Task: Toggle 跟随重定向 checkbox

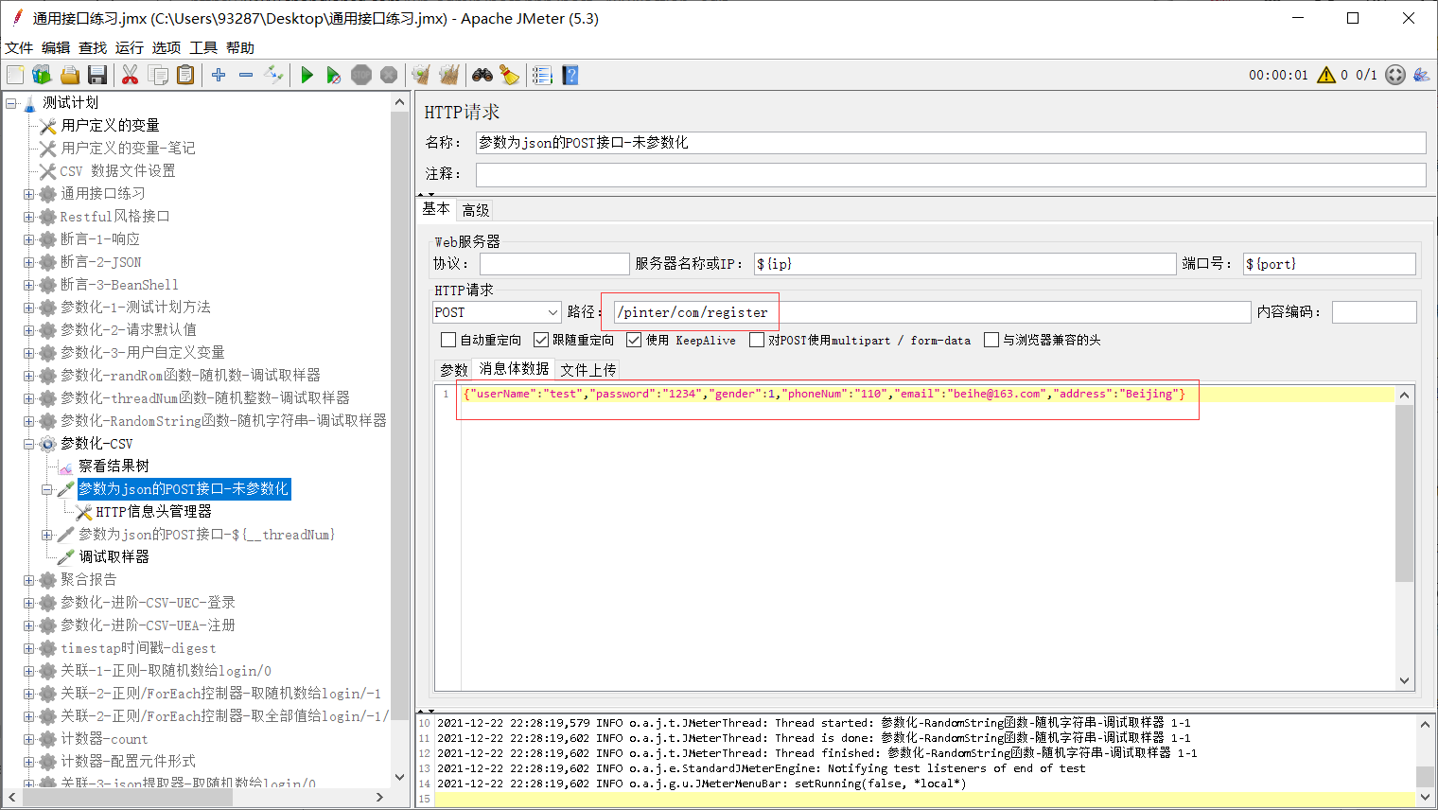Action: (541, 340)
